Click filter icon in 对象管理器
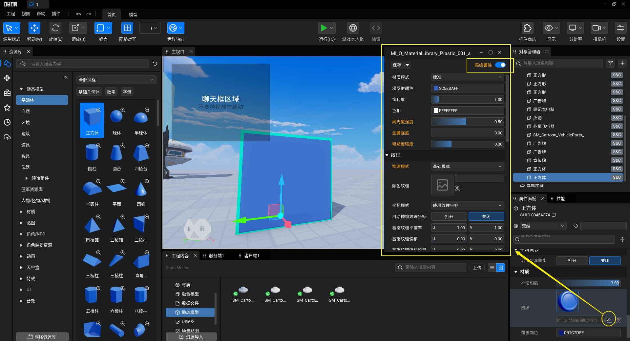Screen dimensions: 630x341 coord(610,63)
